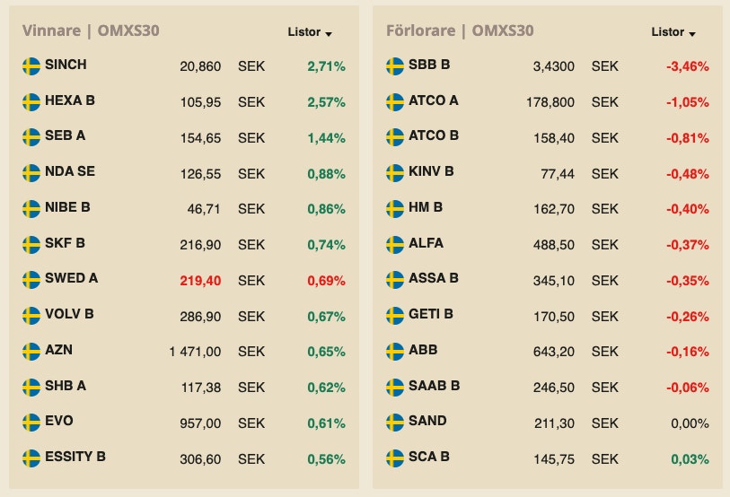This screenshot has width=730, height=497.
Task: Select the NIBE B stock
Action: click(x=67, y=207)
